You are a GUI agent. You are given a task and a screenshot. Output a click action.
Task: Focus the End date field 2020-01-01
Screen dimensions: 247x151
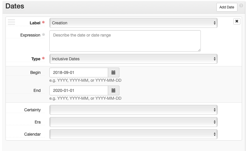point(79,90)
